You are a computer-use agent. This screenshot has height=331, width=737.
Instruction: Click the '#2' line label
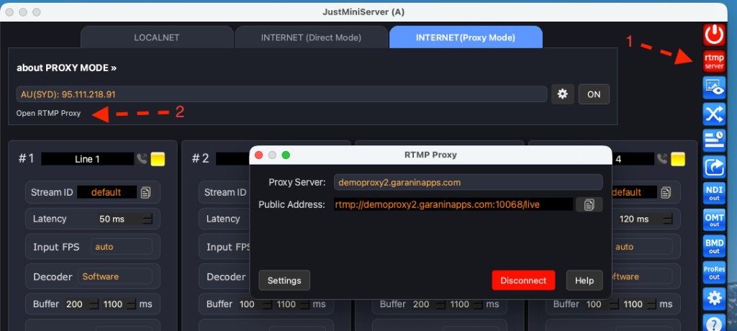pos(200,158)
